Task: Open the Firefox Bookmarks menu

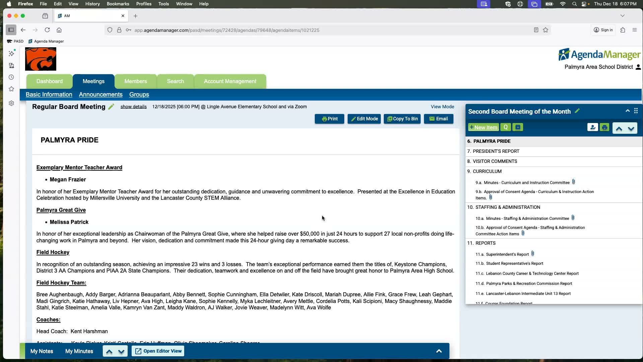Action: (118, 4)
